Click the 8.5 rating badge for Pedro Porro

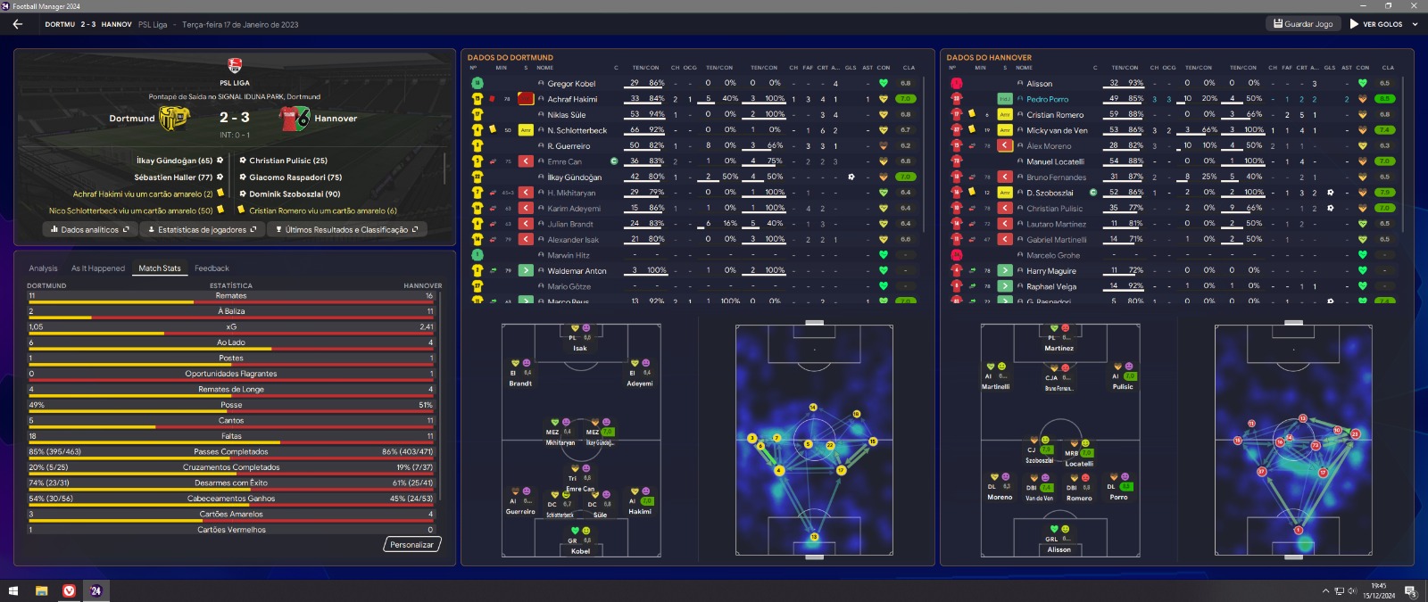point(1385,99)
